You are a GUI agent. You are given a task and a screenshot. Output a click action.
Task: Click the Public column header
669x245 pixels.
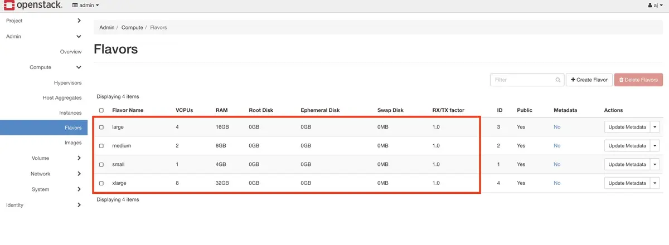pos(525,110)
